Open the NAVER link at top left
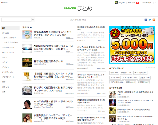 (4, 3)
